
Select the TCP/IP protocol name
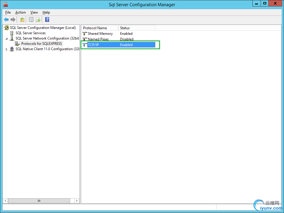click(93, 45)
